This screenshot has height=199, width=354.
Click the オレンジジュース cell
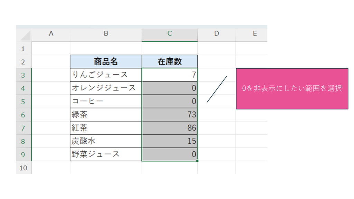tap(106, 88)
